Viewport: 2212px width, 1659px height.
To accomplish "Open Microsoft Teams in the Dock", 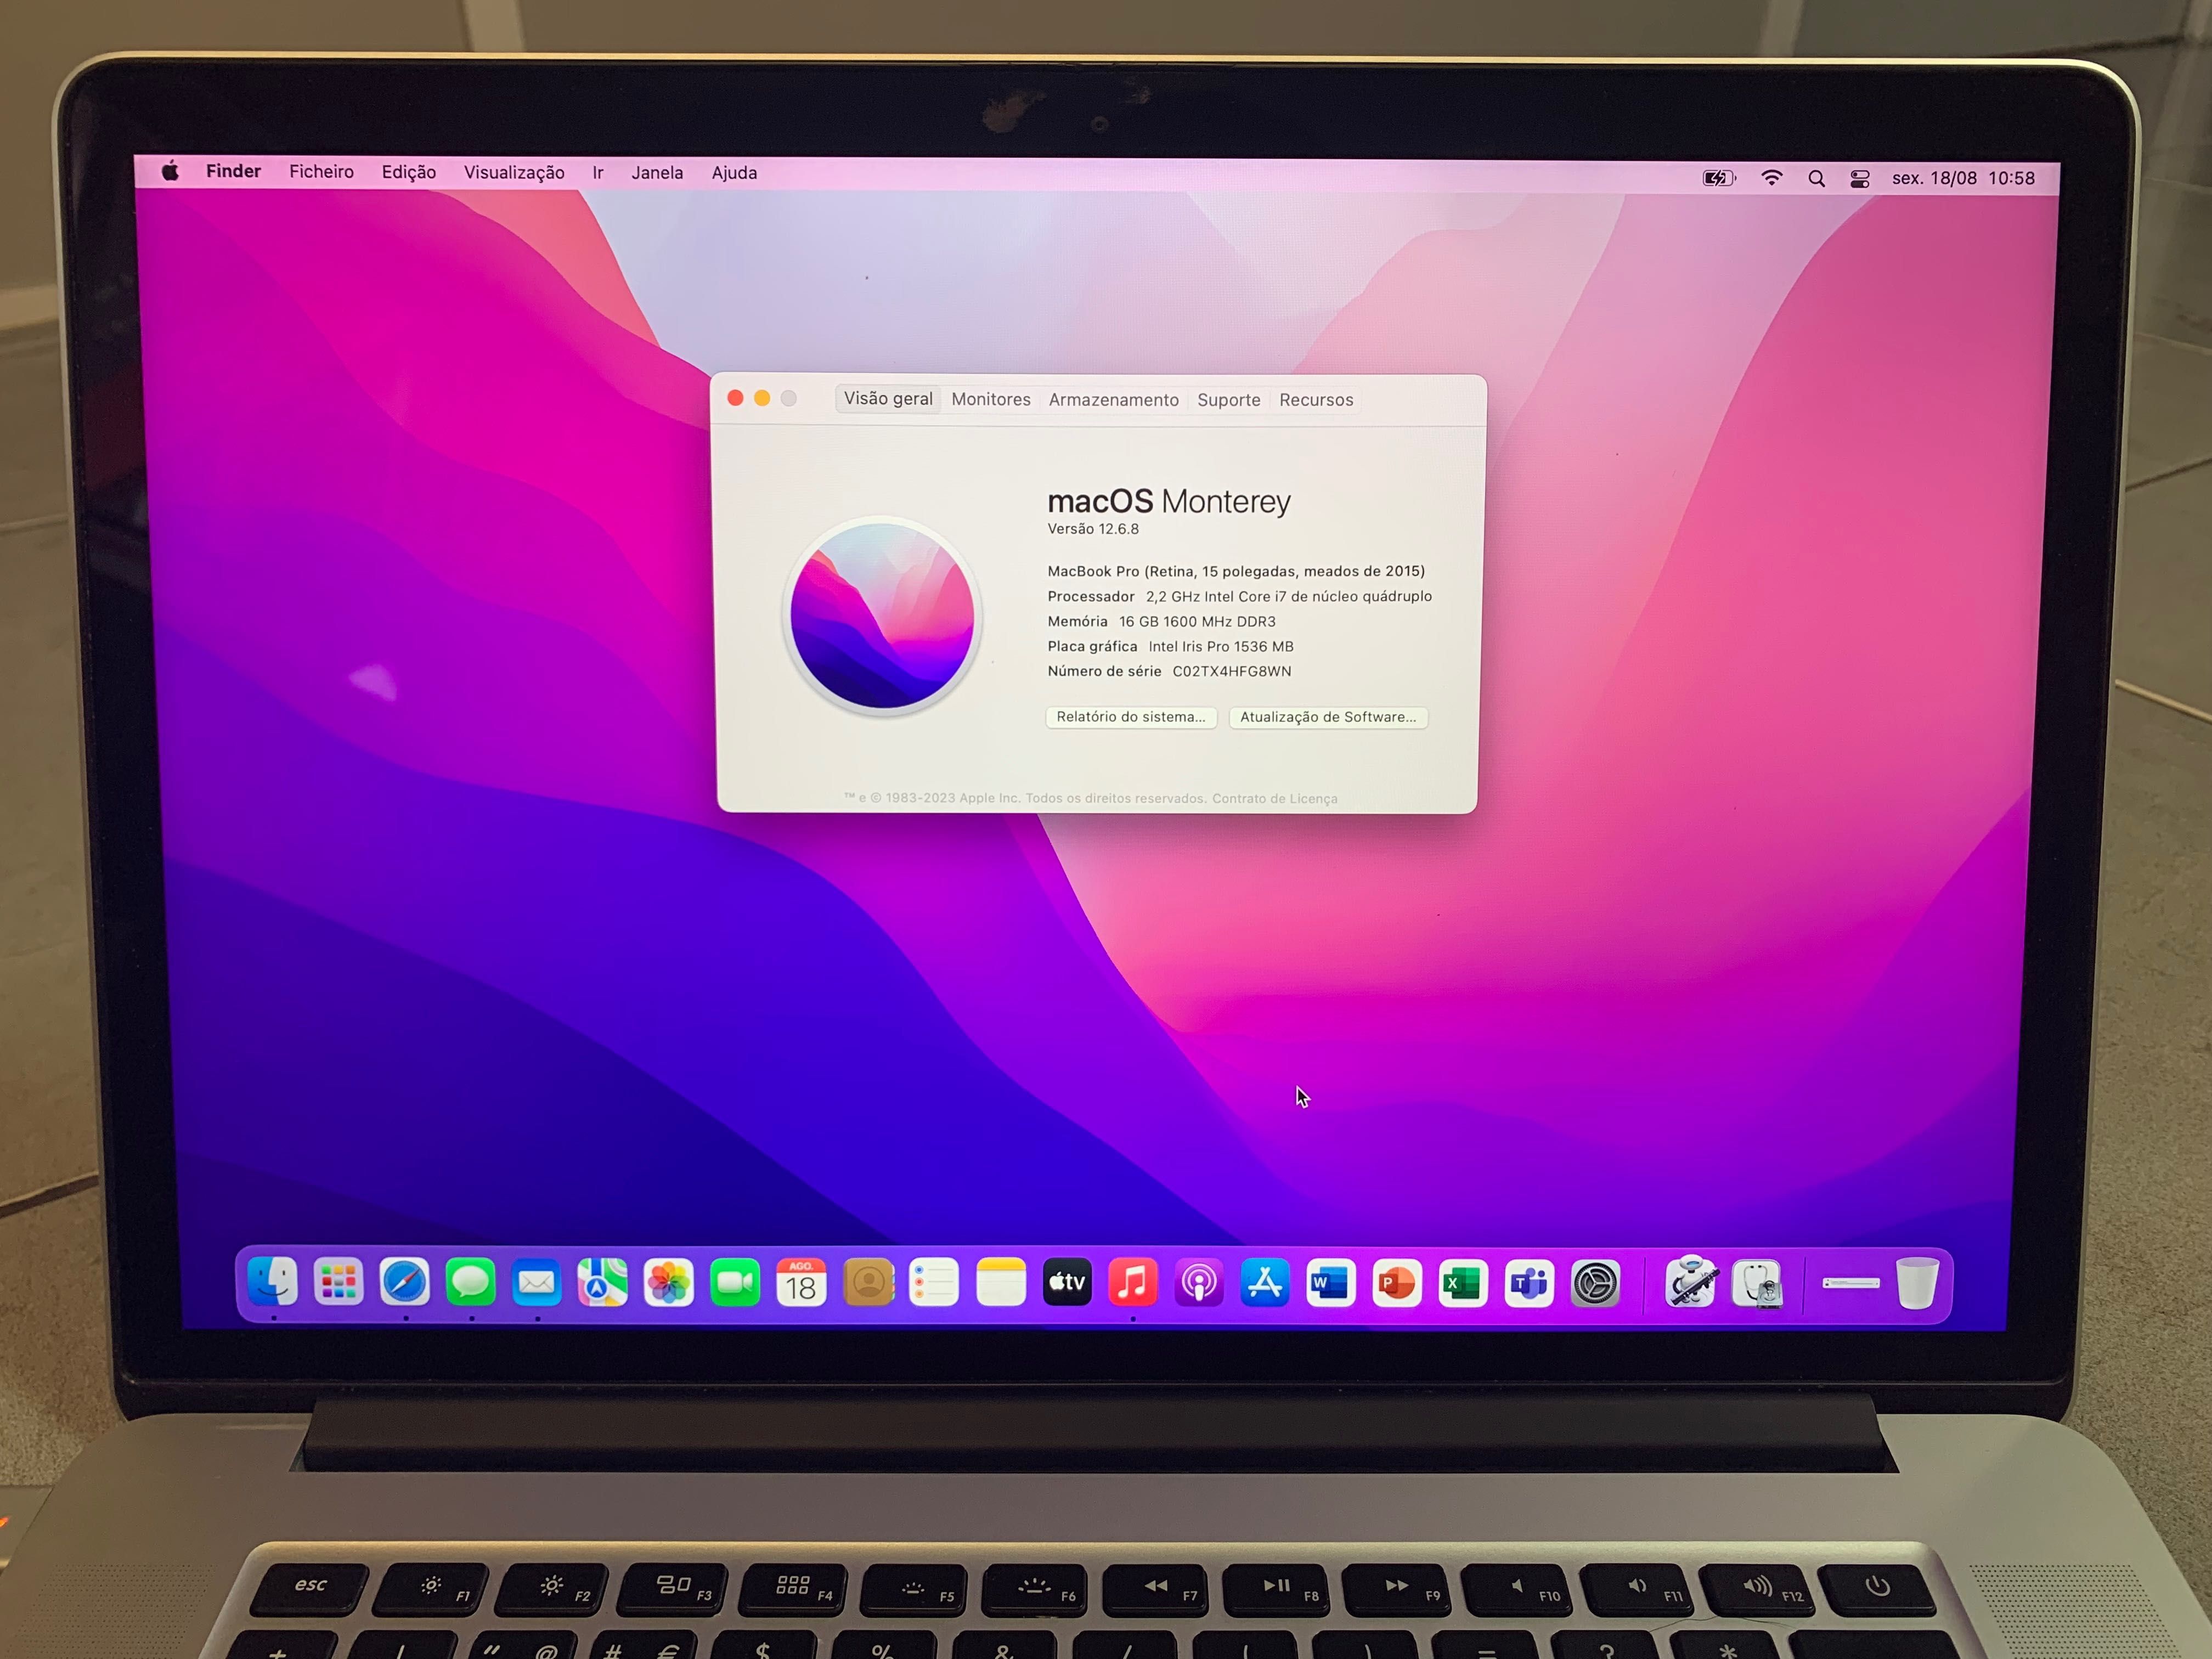I will pos(1529,1283).
